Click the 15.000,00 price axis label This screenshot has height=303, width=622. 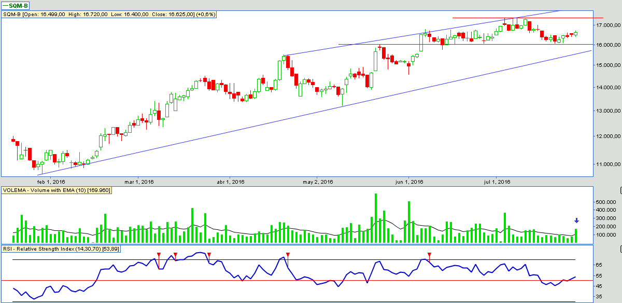click(608, 65)
